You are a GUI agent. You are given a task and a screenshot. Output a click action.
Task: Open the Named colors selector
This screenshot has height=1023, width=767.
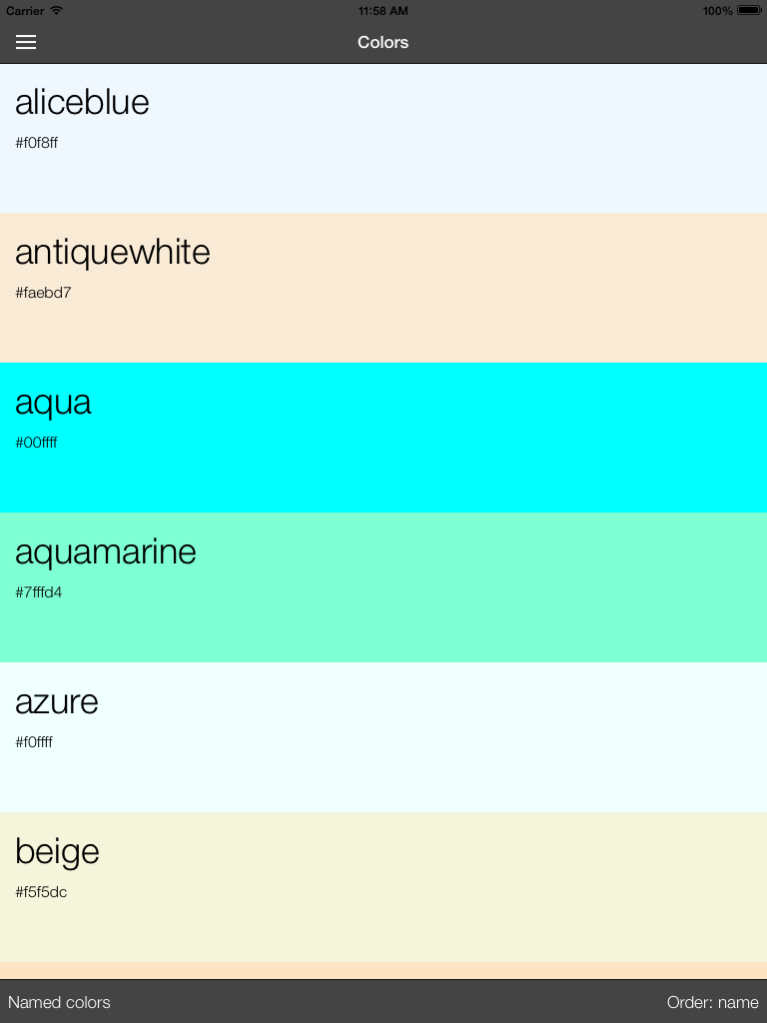click(x=60, y=1002)
